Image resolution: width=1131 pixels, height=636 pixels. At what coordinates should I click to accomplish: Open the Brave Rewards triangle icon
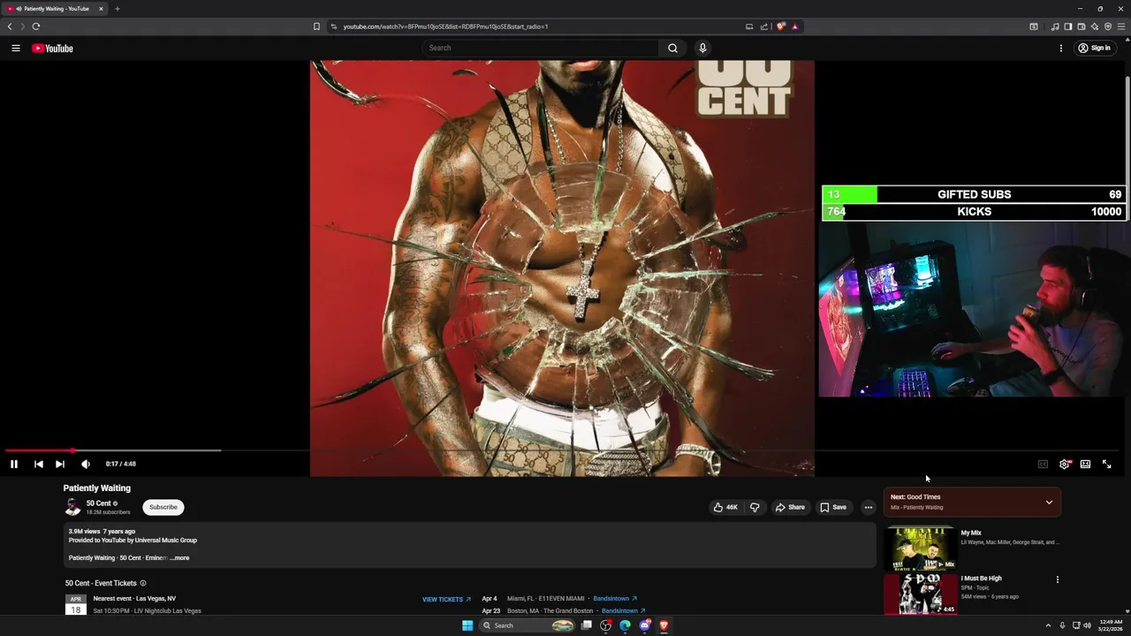click(x=794, y=26)
